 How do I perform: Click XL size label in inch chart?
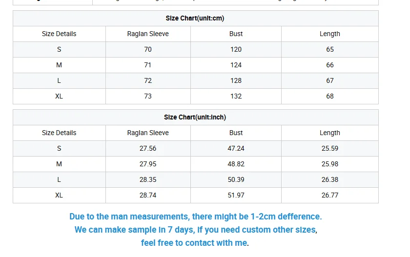pyautogui.click(x=59, y=196)
